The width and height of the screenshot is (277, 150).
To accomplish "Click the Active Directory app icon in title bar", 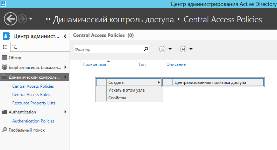I will [x=3, y=4].
